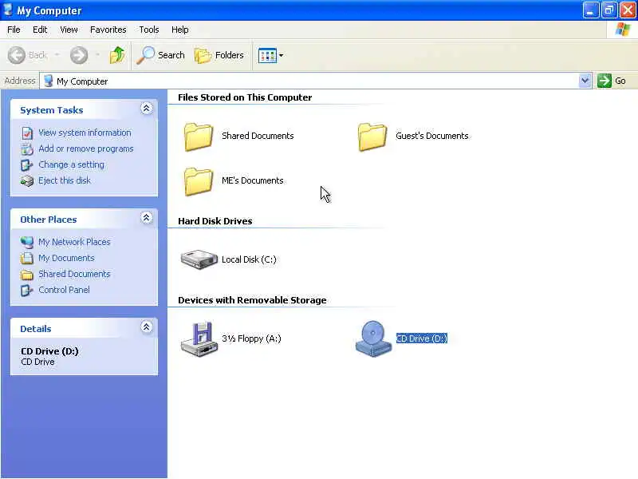Open My Documents link in sidebar
The height and width of the screenshot is (479, 638).
coord(66,258)
